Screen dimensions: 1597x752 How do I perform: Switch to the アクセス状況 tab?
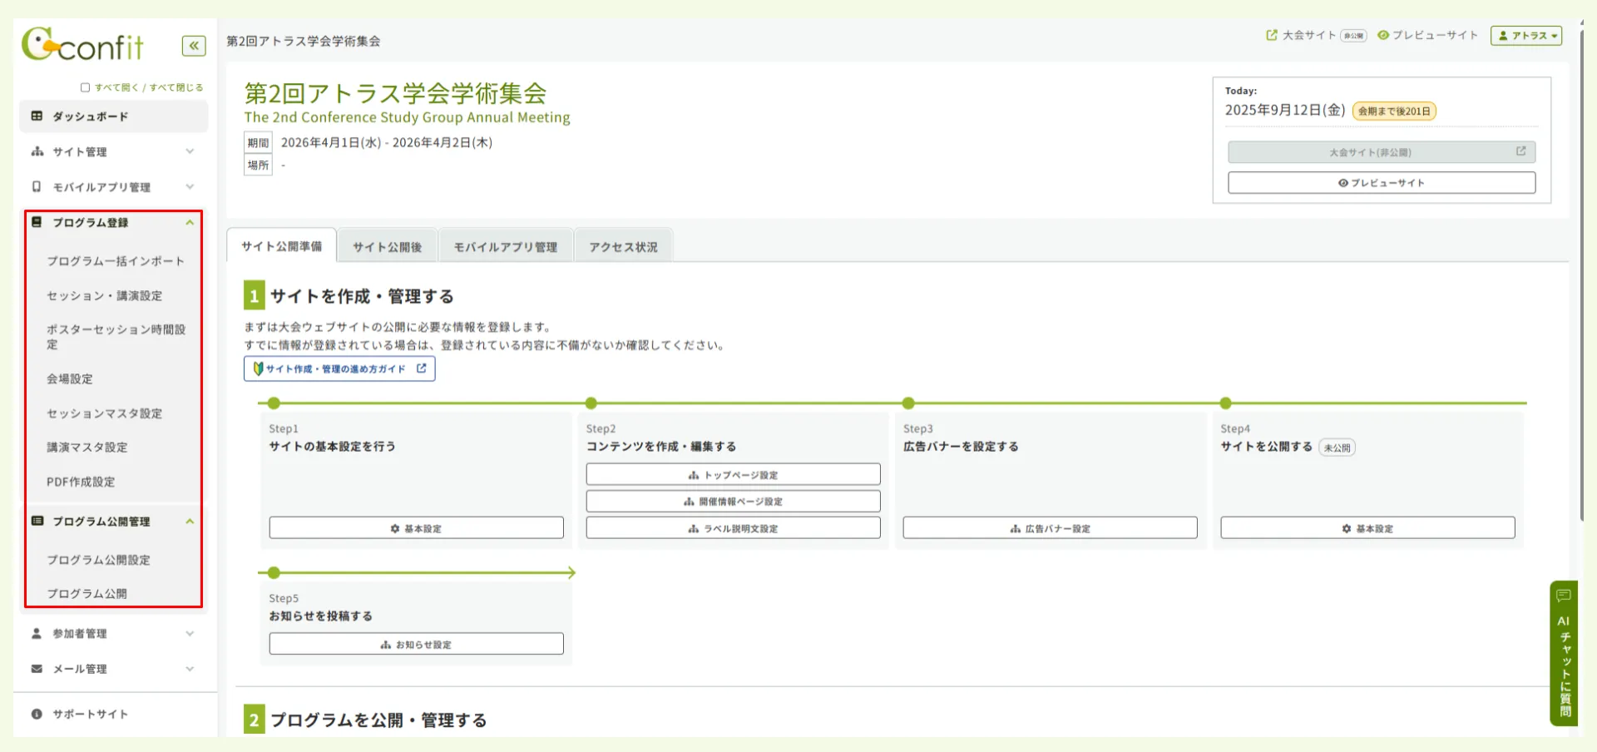(x=623, y=245)
